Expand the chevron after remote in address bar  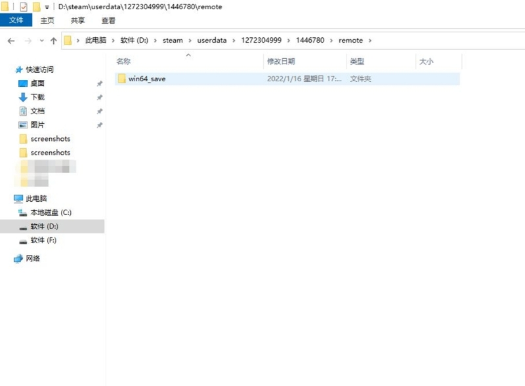(x=370, y=41)
